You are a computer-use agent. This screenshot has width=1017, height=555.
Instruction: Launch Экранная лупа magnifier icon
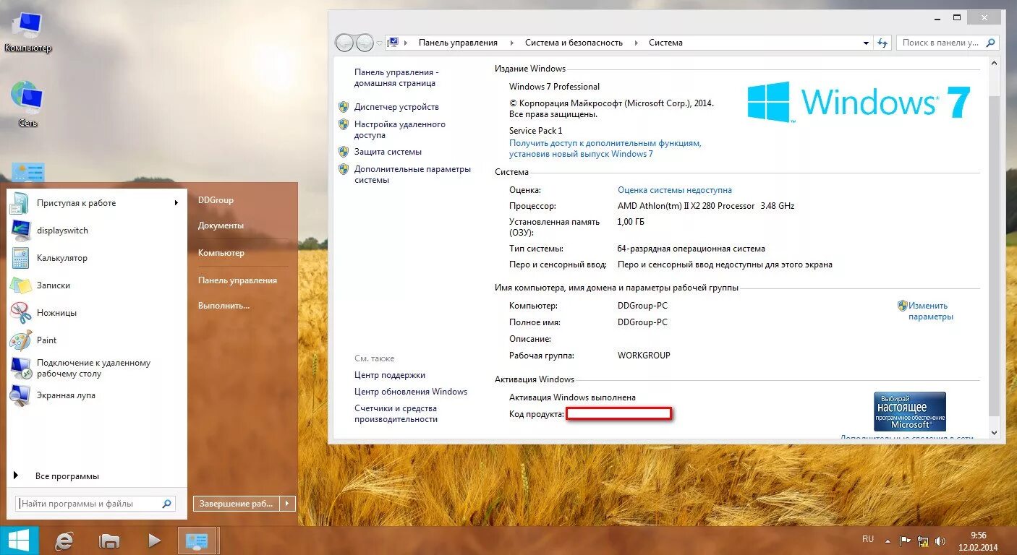(x=20, y=395)
